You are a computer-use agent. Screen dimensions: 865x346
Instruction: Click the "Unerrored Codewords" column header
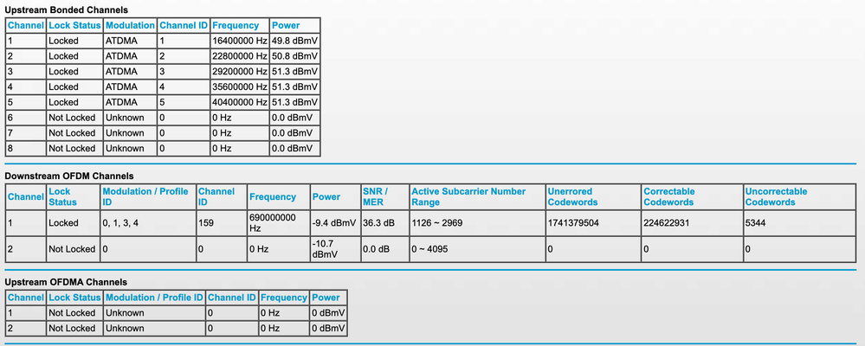pos(572,196)
